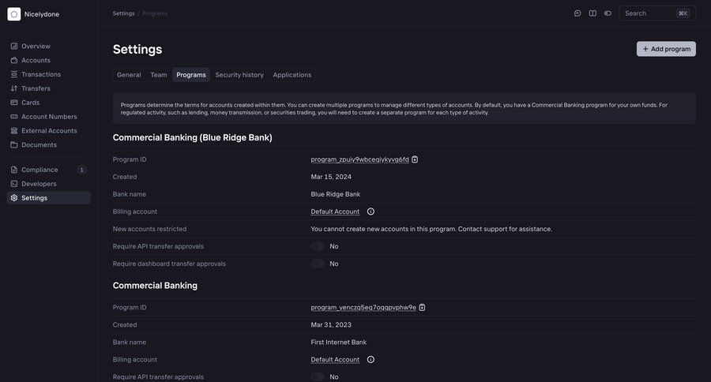Switch to the Applications tab
The image size is (711, 382).
[292, 75]
